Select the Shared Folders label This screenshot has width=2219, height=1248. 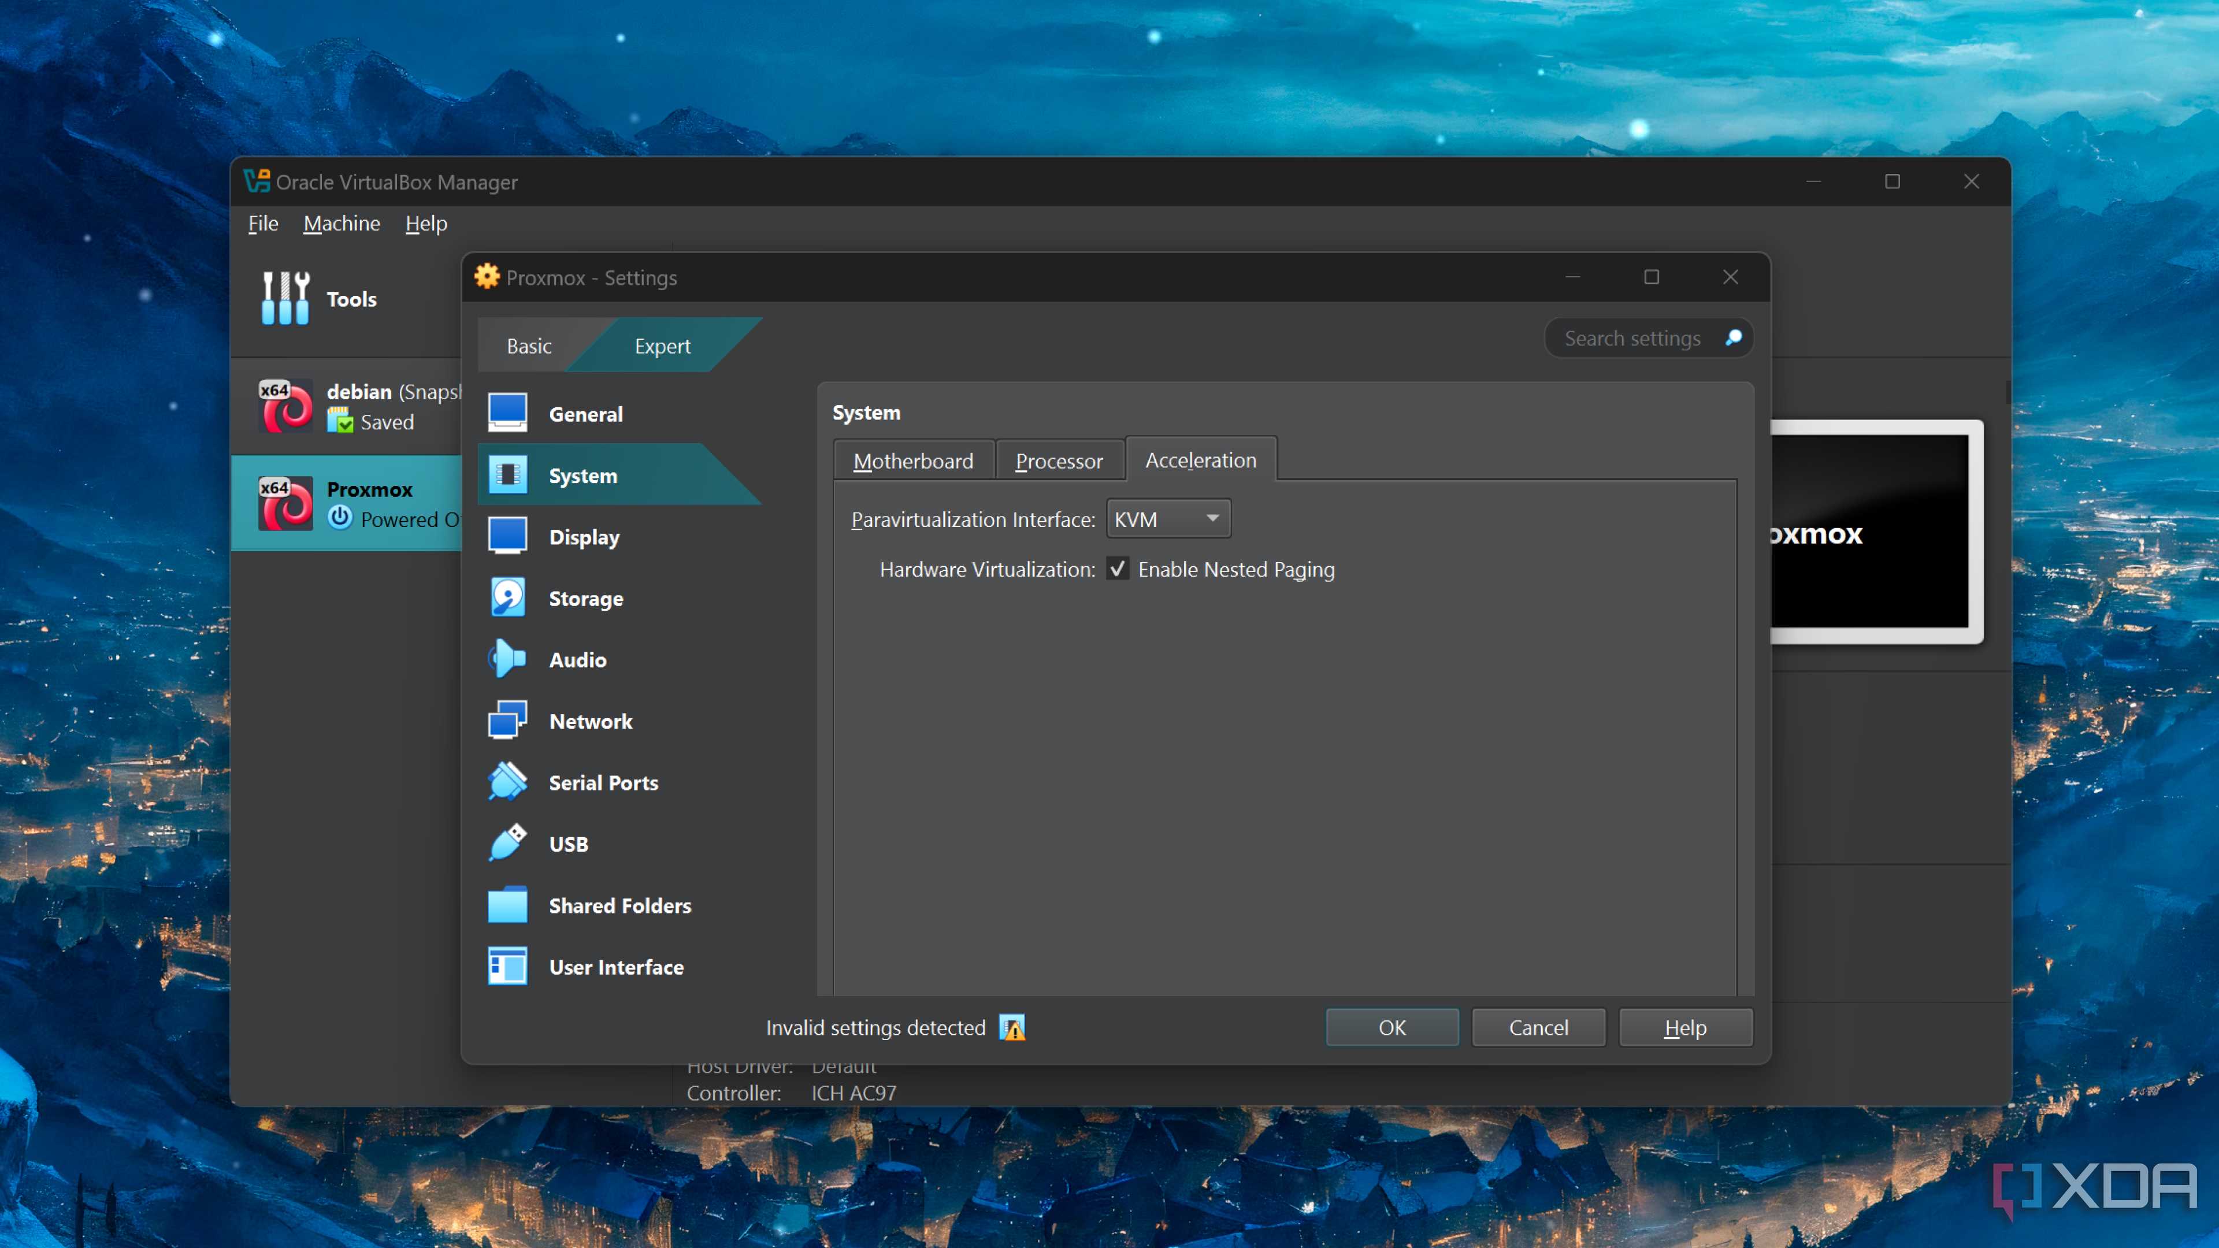pyautogui.click(x=620, y=905)
